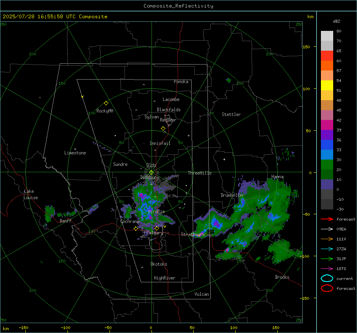Click the isolated green echo north of Stettler
The image size is (357, 333).
click(228, 80)
